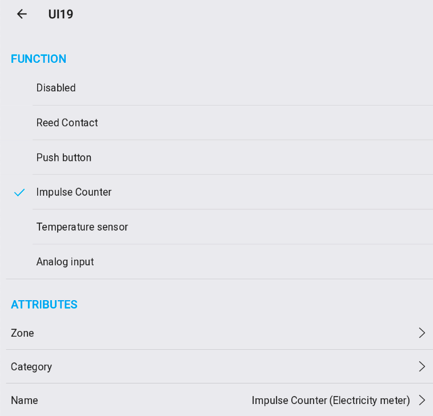Select the Disabled function option
This screenshot has width=433, height=416.
[x=56, y=88]
